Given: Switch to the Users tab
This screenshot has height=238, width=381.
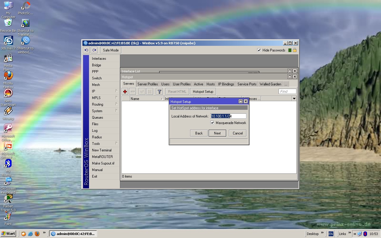Looking at the screenshot, I should tap(165, 84).
